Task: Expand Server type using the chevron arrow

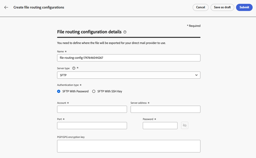Action: click(x=196, y=75)
